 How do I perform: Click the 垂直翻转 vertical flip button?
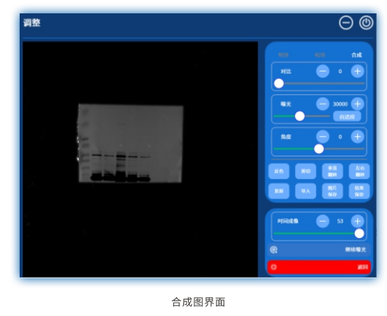point(332,171)
